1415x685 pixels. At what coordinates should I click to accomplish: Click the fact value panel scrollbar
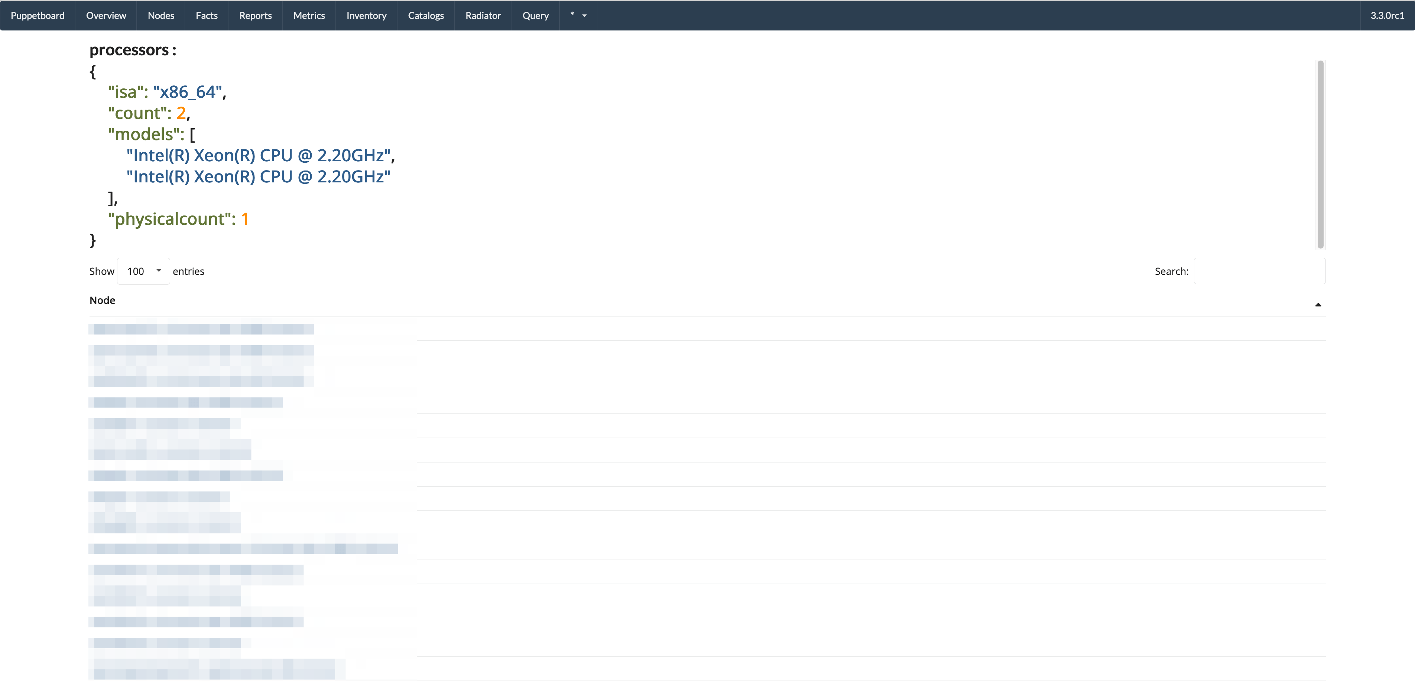pos(1320,154)
